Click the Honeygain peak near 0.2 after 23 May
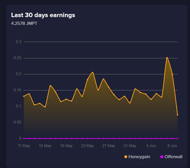Image resolution: width=190 pixels, height=168 pixels. pos(93,72)
